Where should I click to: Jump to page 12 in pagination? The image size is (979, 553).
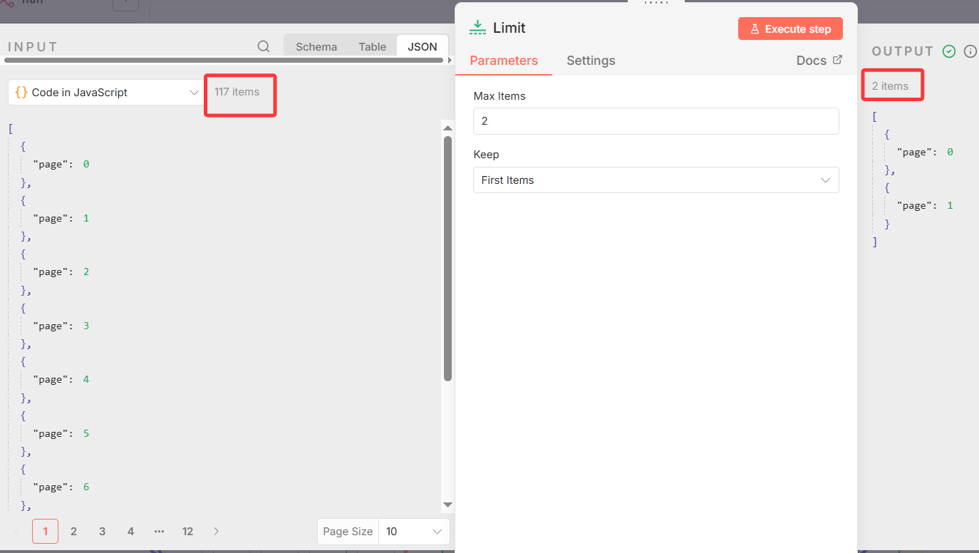[x=187, y=532]
